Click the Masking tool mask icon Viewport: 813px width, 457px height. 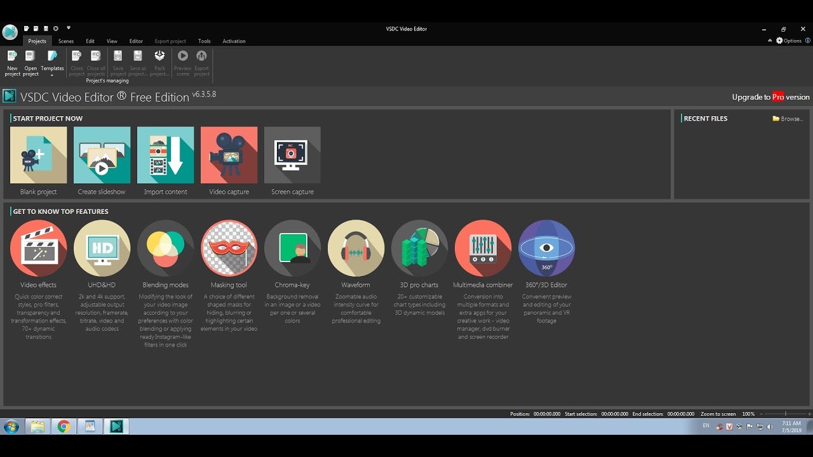tap(229, 248)
